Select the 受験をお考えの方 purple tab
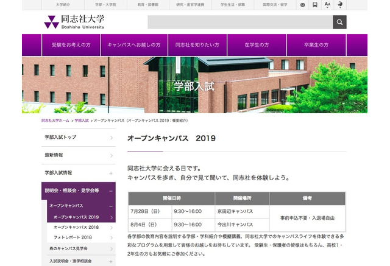Image resolution: width=390 pixels, height=266 pixels. [x=71, y=45]
